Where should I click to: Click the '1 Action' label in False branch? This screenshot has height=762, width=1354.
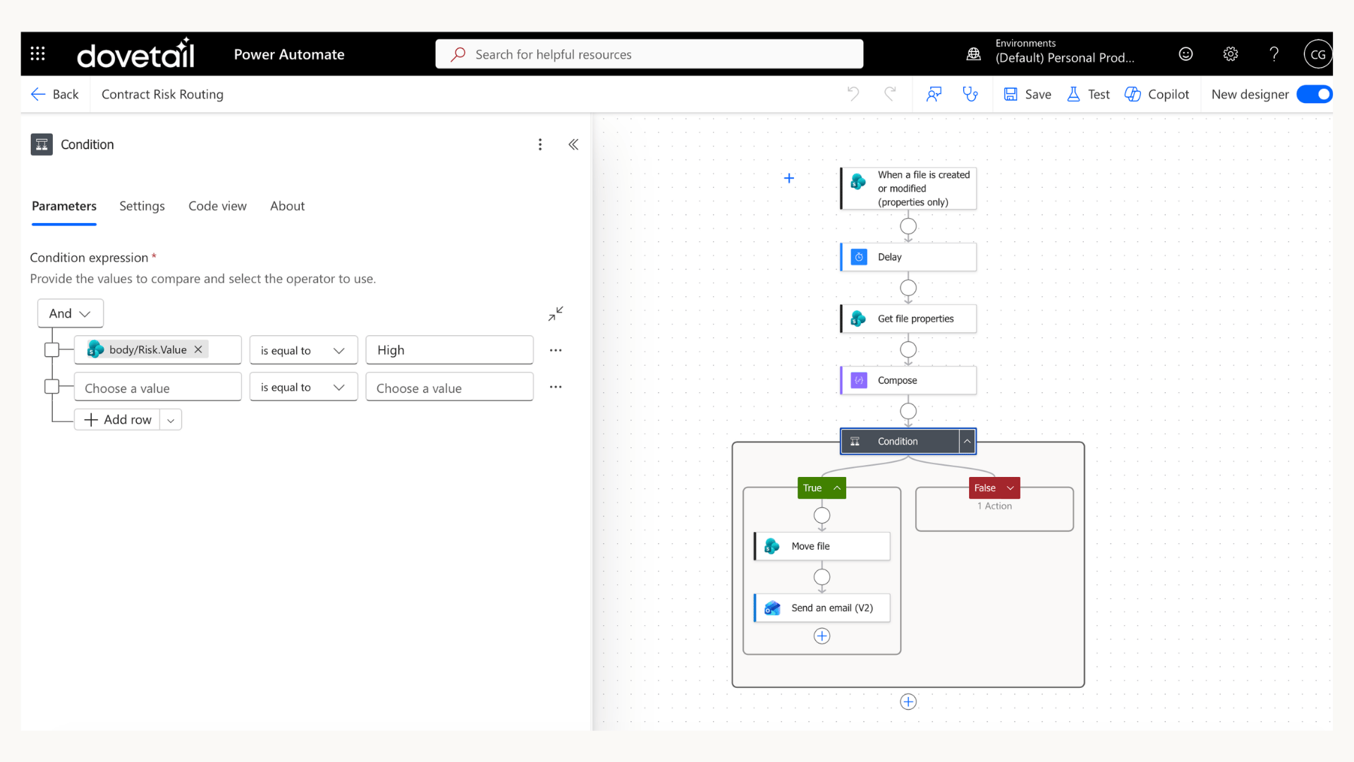(994, 506)
